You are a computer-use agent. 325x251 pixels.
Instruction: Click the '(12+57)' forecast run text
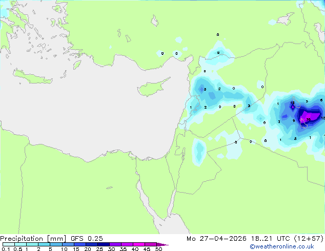click(x=309, y=239)
